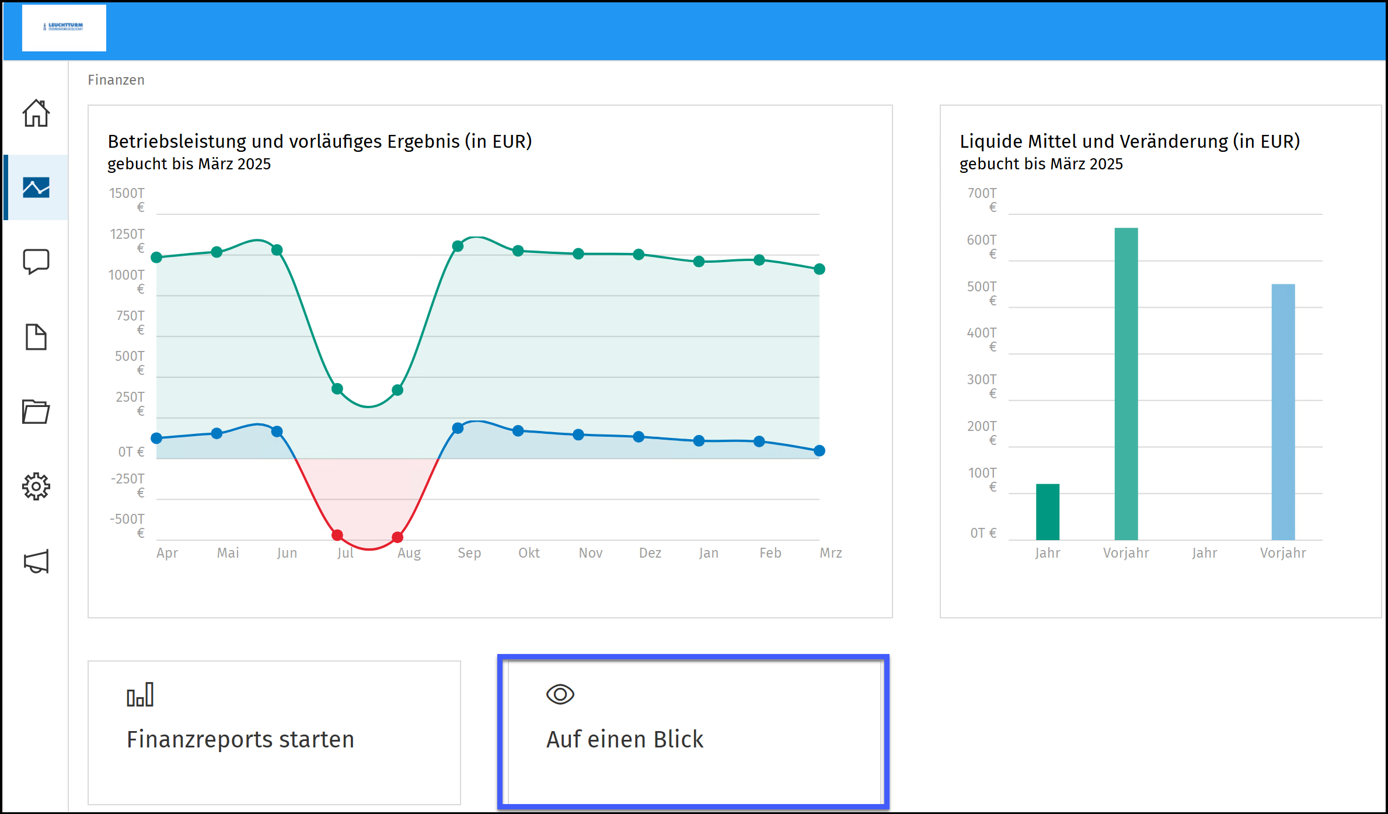
Task: Click the 700T € axis label
Action: [x=982, y=200]
